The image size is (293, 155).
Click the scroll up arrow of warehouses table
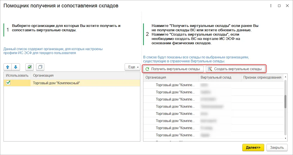[x=285, y=77]
